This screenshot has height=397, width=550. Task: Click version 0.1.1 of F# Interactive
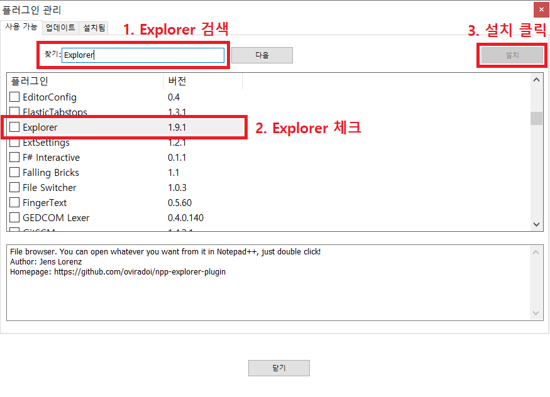click(x=177, y=157)
